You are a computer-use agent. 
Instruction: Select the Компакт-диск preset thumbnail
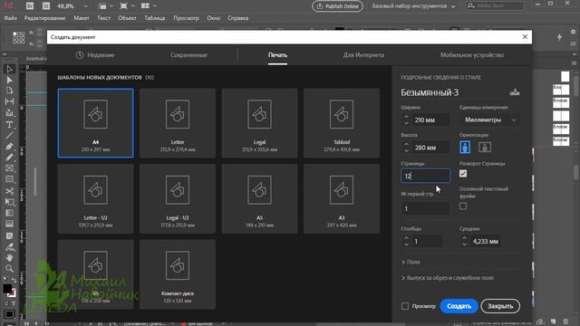click(178, 274)
